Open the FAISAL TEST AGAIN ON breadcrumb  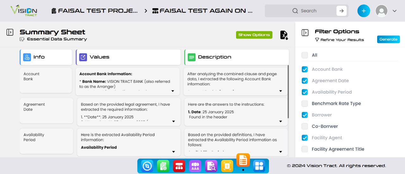pos(202,11)
